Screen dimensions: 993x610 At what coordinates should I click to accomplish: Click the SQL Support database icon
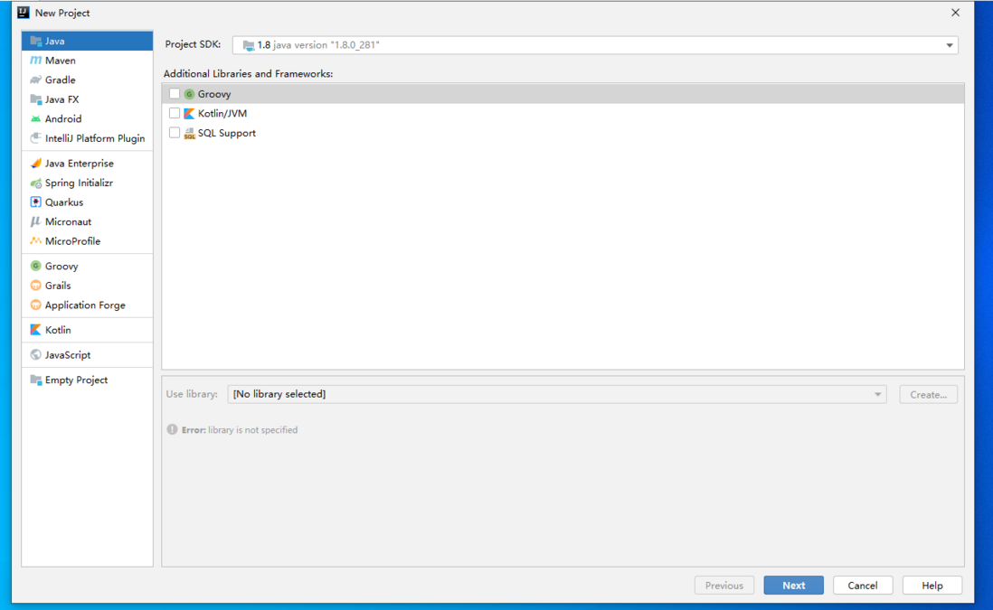pyautogui.click(x=189, y=133)
